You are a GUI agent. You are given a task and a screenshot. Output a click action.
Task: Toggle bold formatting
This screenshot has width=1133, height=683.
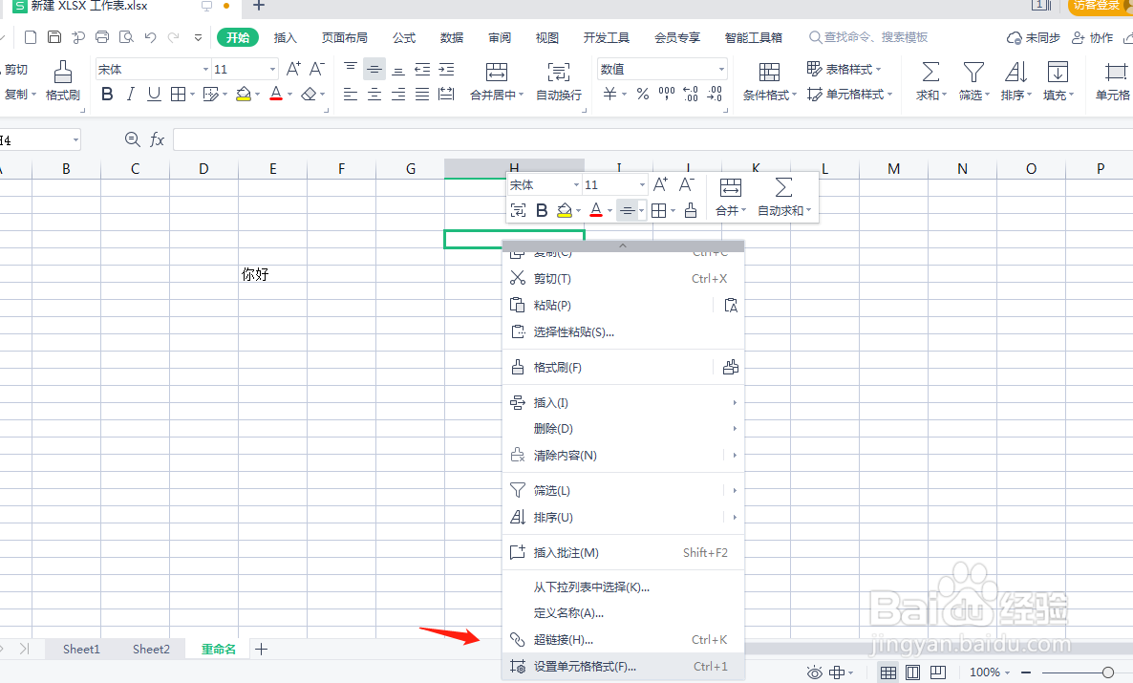pyautogui.click(x=106, y=94)
